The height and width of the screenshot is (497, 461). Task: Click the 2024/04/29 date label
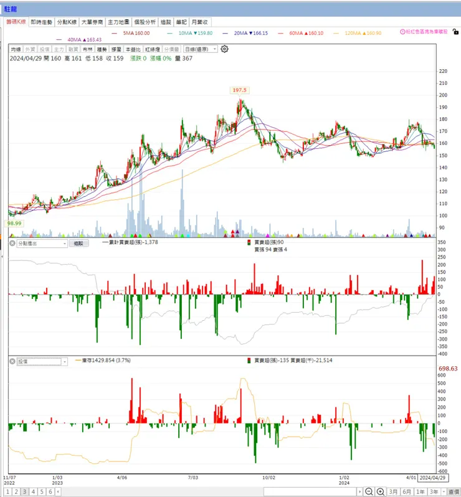pos(433,478)
